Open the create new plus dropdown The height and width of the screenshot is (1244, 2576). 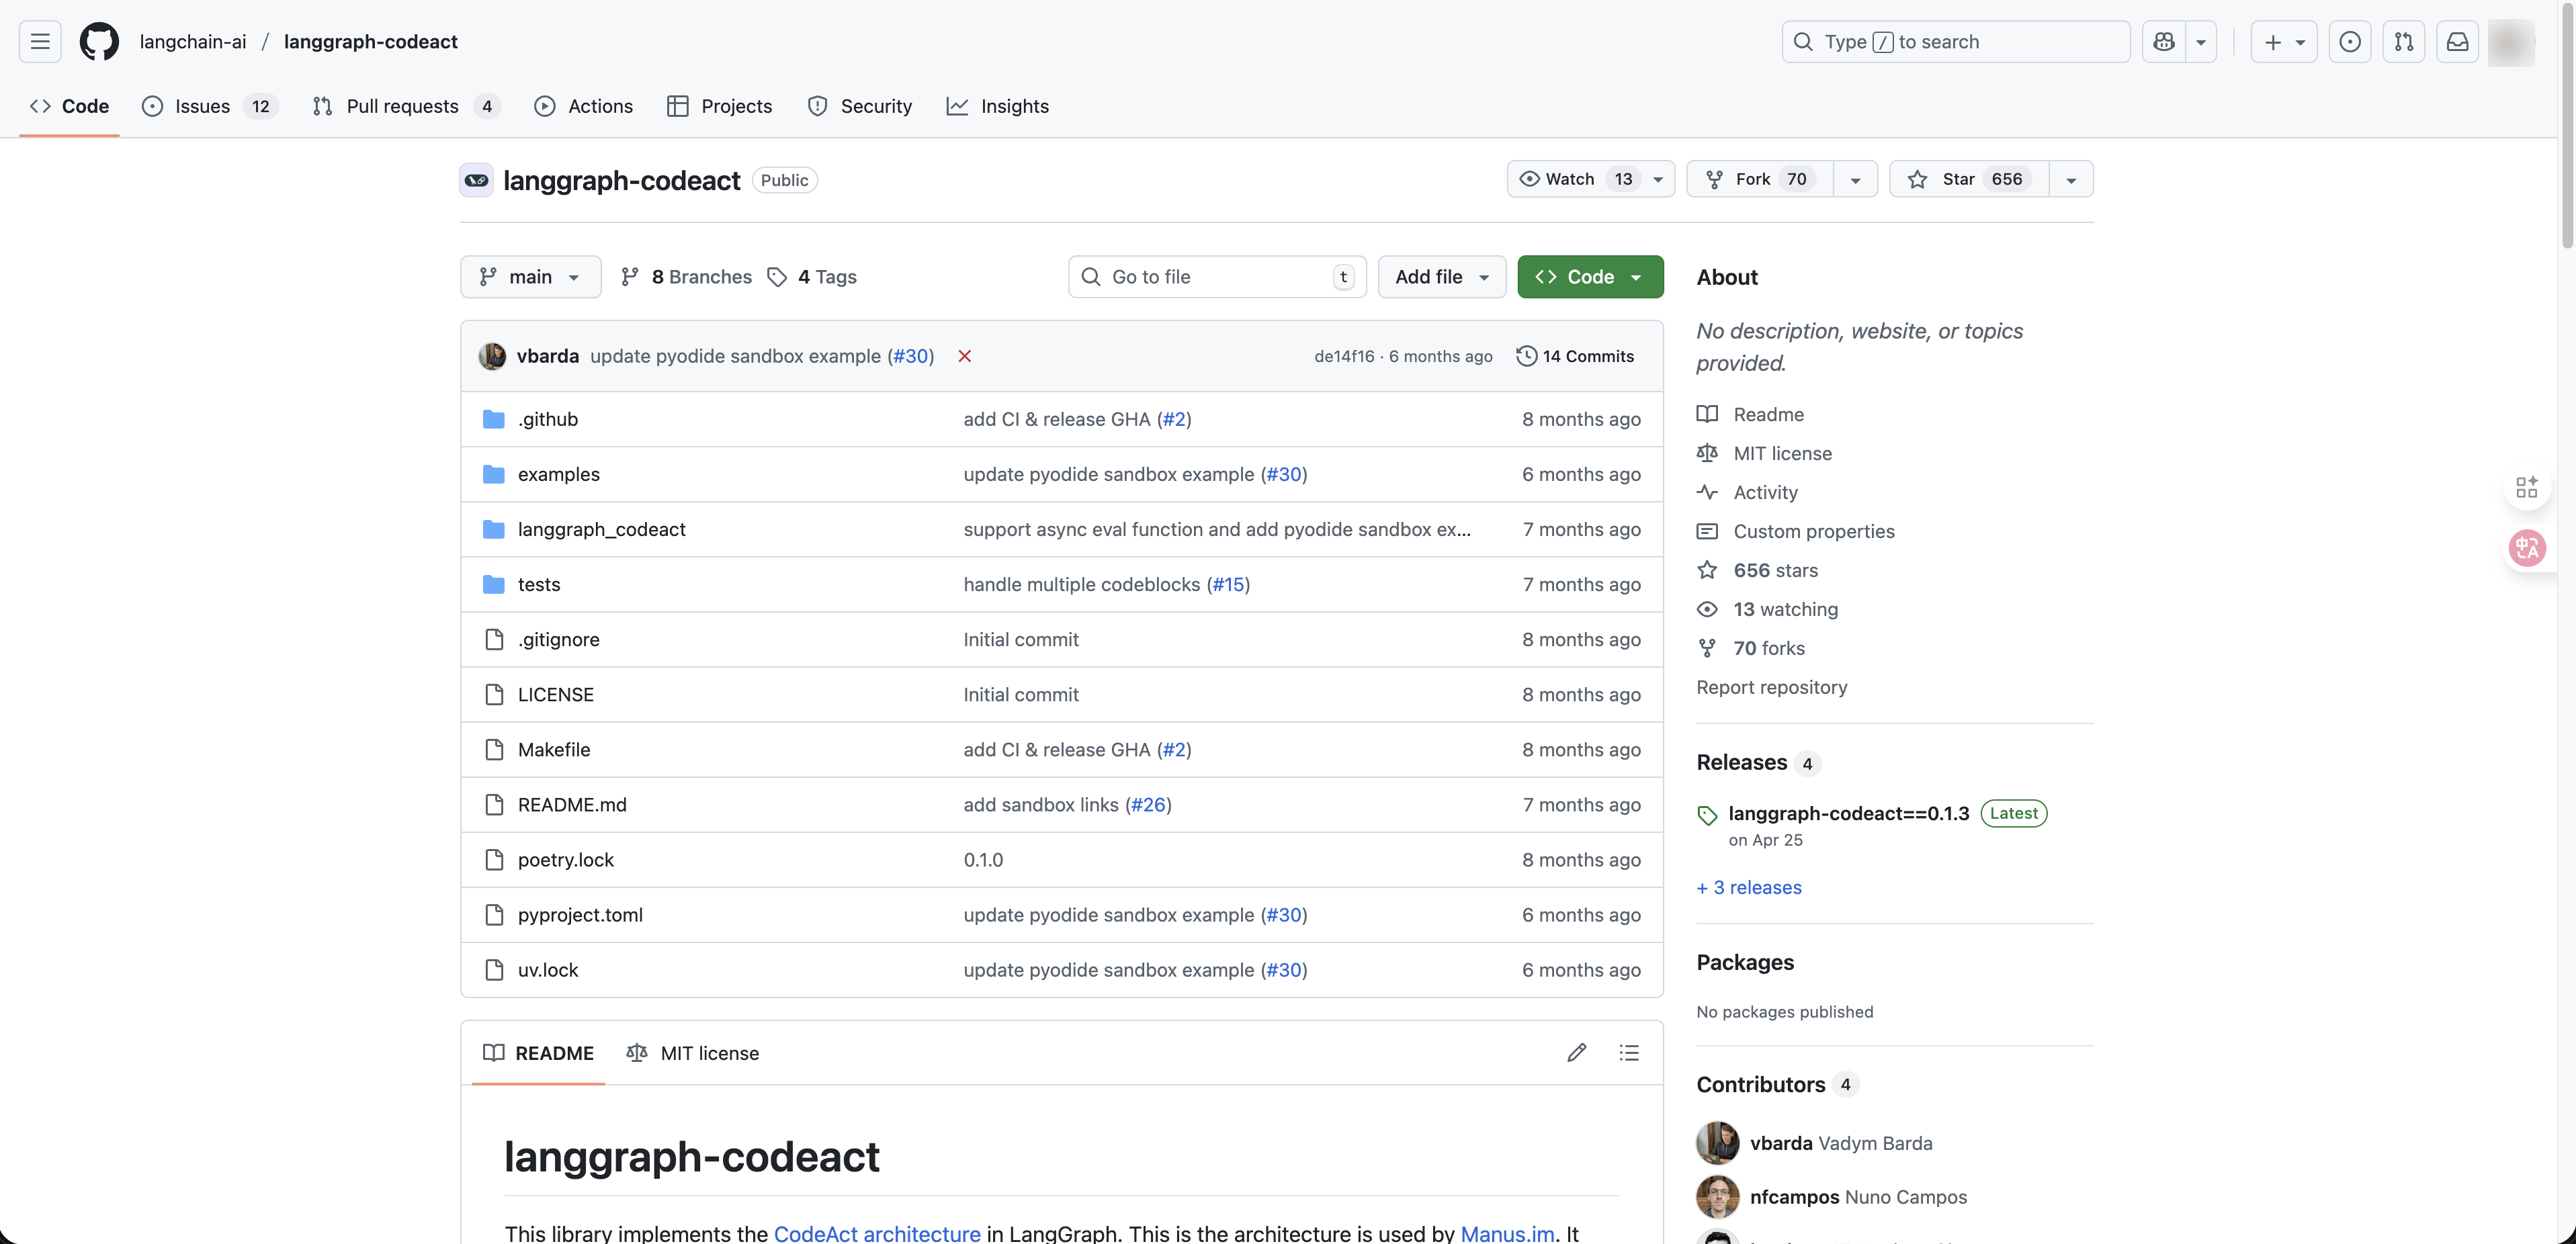coord(2284,41)
